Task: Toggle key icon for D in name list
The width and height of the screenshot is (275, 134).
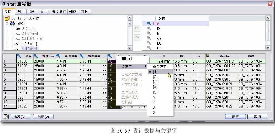Action: [x=149, y=28]
